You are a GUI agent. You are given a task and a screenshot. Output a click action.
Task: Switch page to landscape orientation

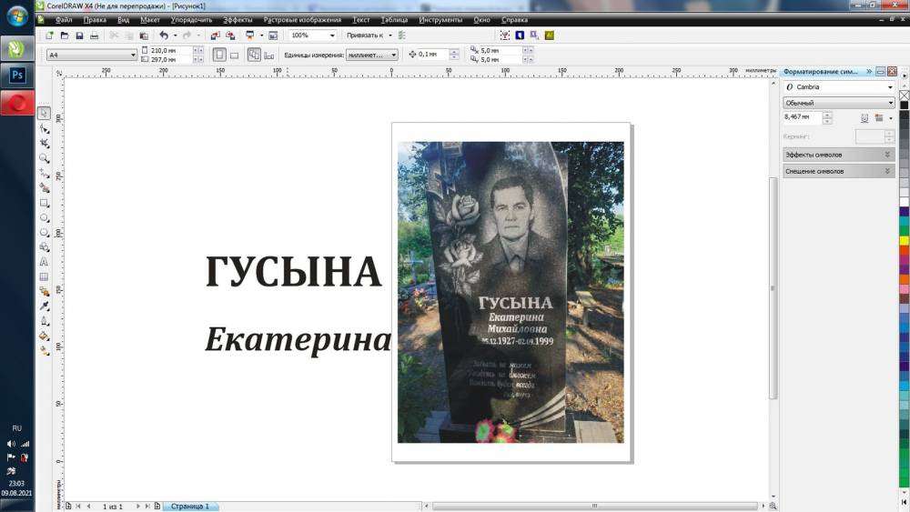point(235,55)
